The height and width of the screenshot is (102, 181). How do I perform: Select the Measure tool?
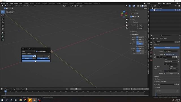[x=3, y=36]
